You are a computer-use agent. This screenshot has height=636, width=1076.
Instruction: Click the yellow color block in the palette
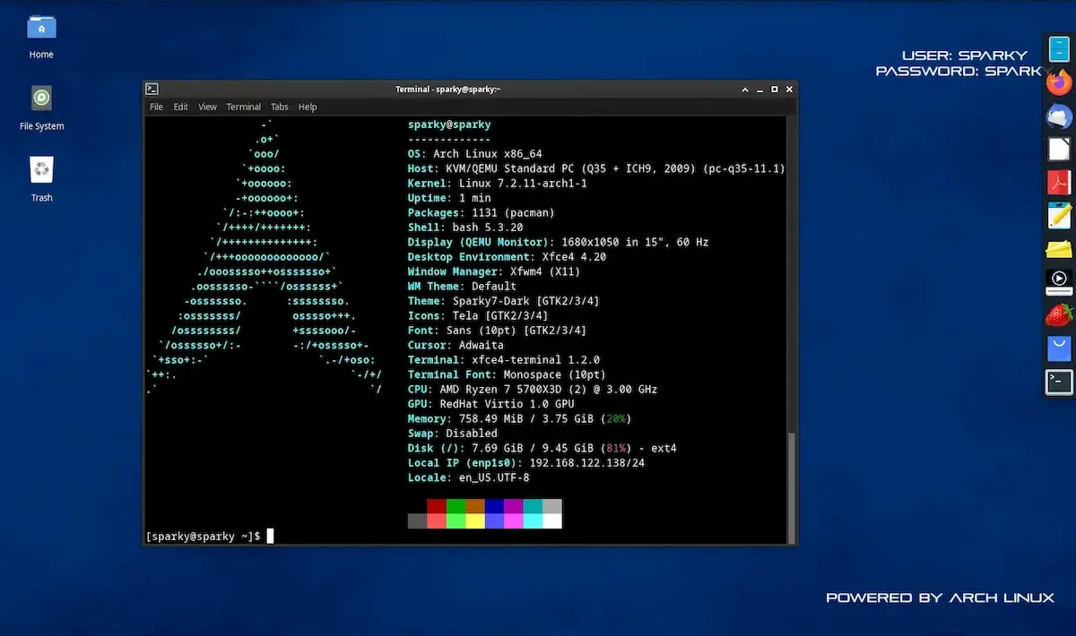click(475, 520)
